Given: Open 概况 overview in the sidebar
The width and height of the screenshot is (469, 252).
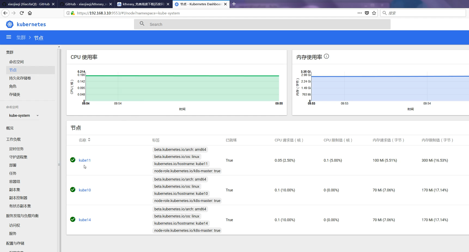Looking at the screenshot, I should [x=10, y=128].
